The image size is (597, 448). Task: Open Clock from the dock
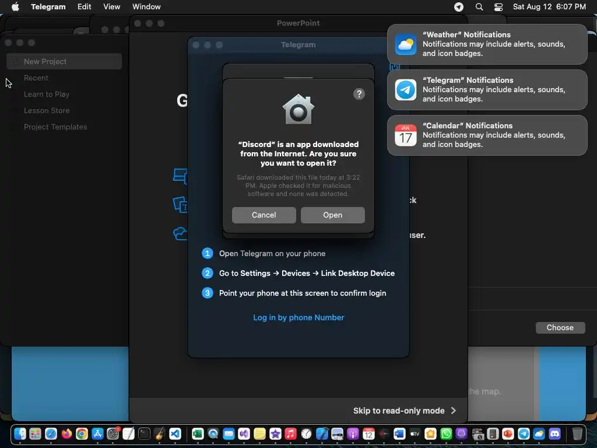click(306, 433)
